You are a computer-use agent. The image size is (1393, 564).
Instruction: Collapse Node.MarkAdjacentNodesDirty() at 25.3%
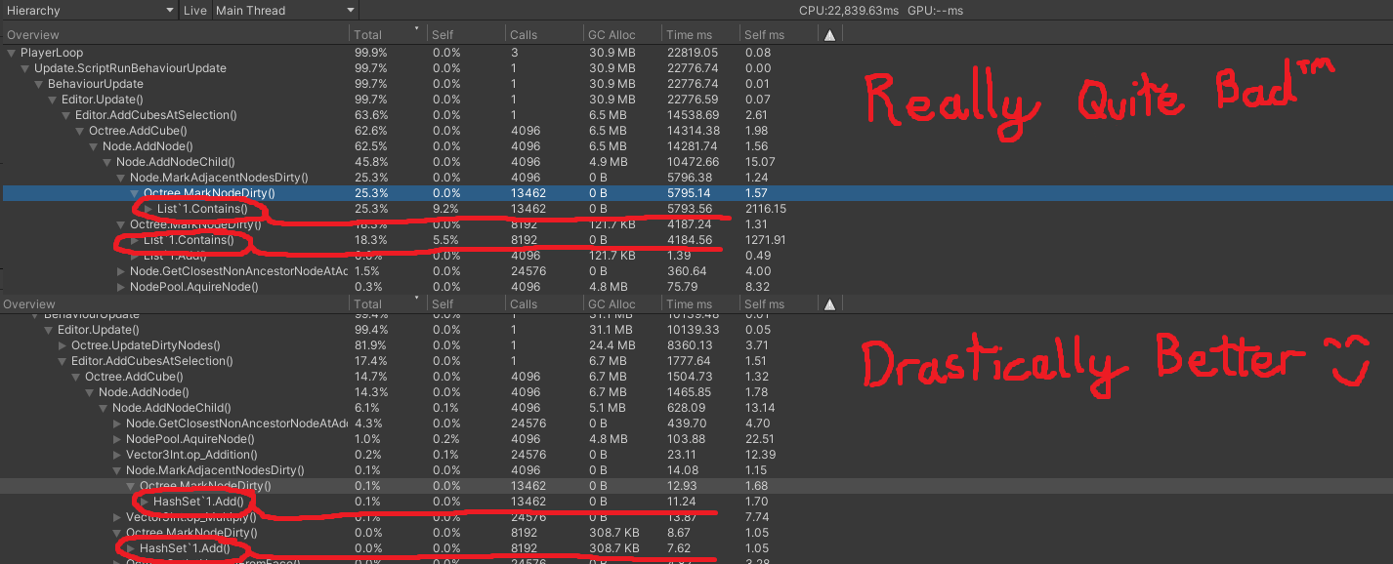pyautogui.click(x=121, y=178)
